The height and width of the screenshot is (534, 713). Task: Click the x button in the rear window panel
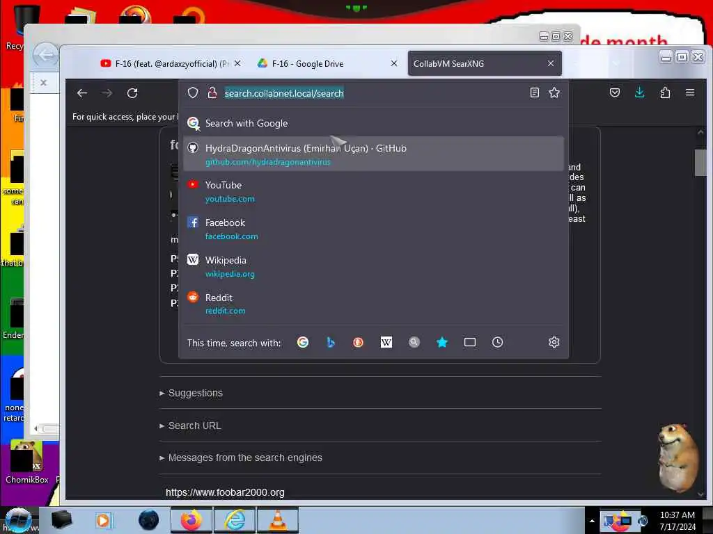pos(43,83)
